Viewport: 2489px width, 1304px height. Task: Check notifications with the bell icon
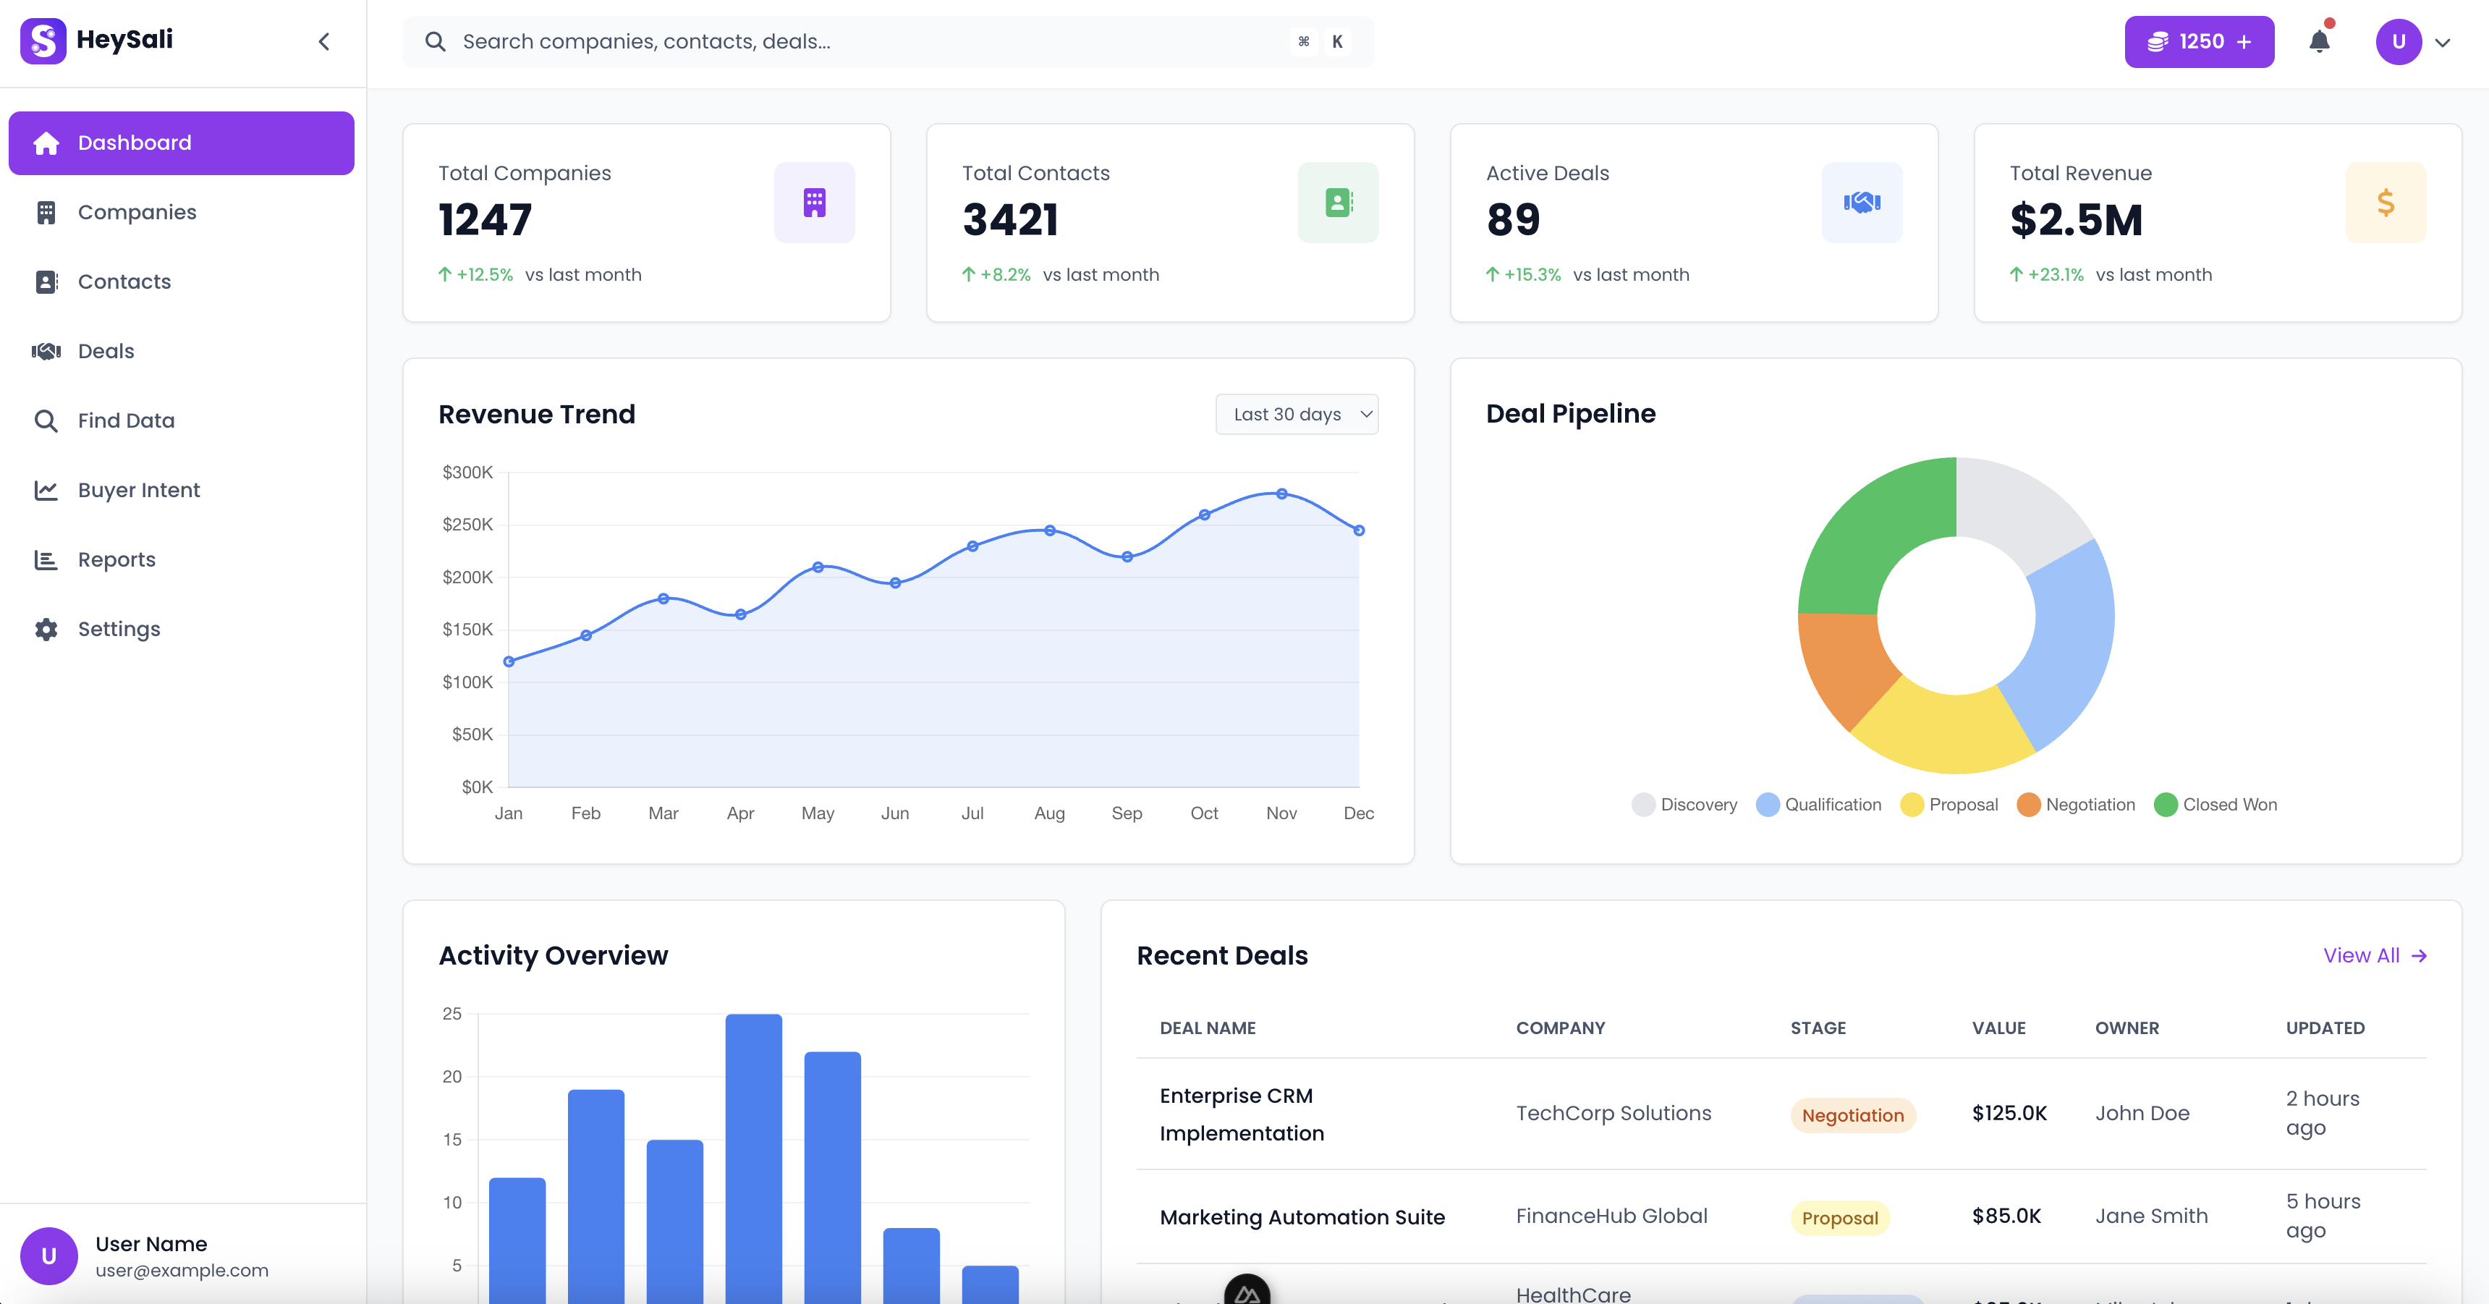pos(2319,41)
